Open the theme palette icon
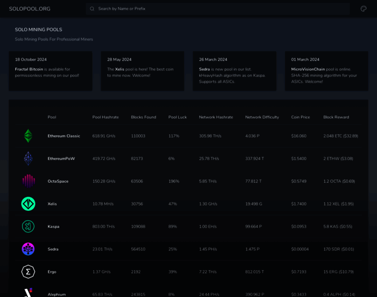The width and height of the screenshot is (377, 297). 363,8
